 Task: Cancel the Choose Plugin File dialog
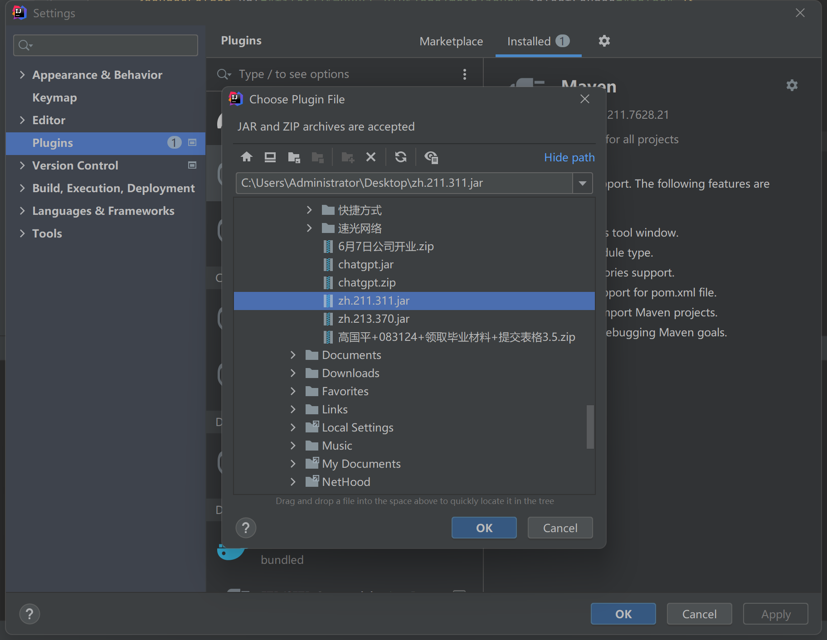pyautogui.click(x=560, y=528)
